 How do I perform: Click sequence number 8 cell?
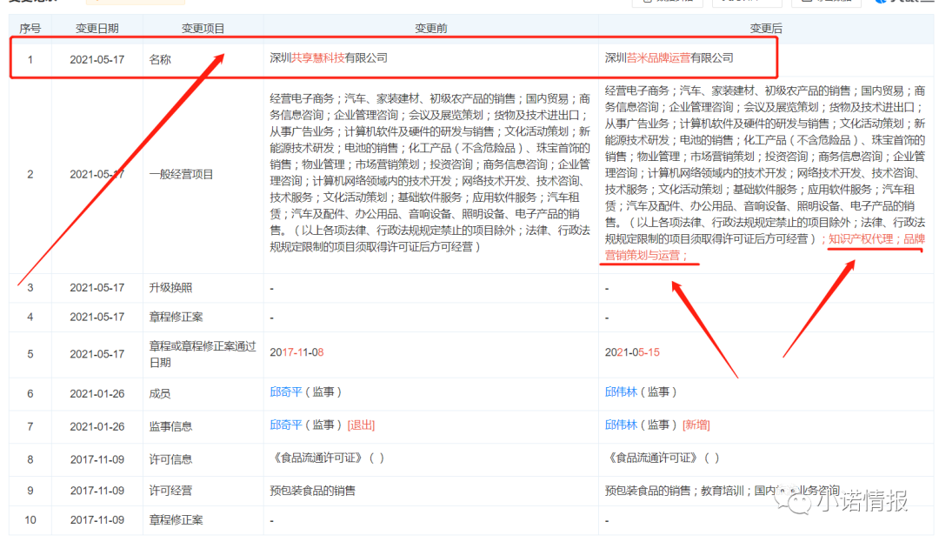coord(30,459)
